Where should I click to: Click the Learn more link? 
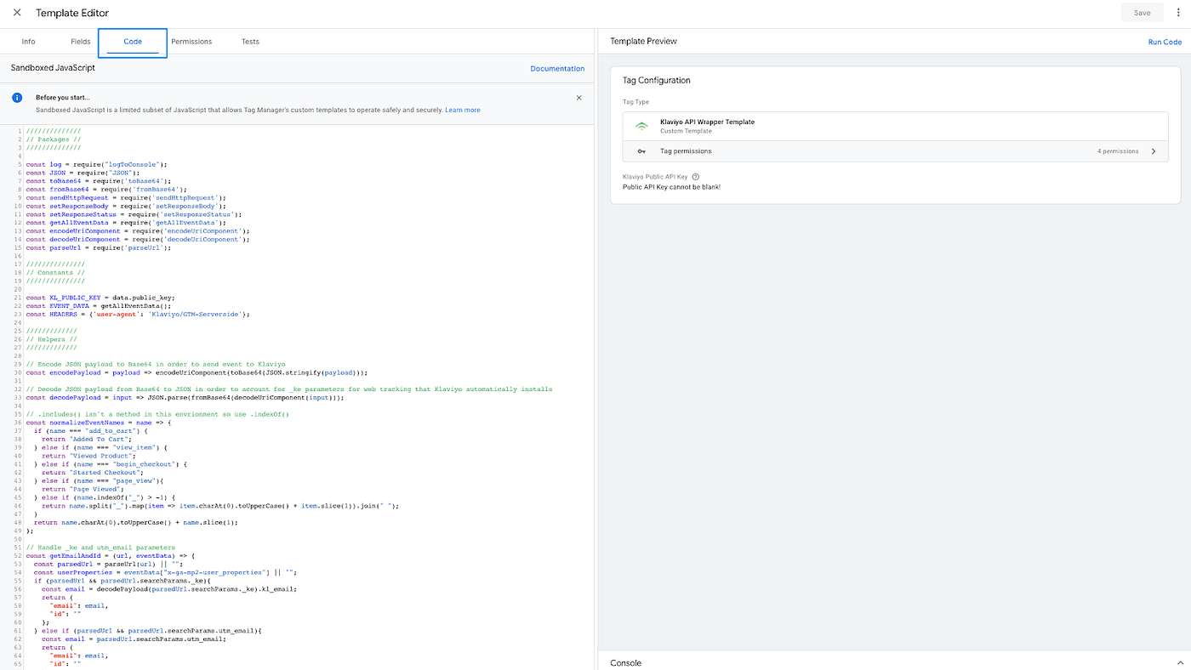[x=462, y=108]
